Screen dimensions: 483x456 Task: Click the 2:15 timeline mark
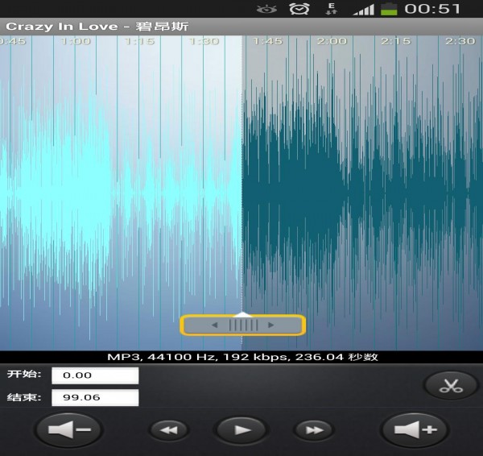(x=396, y=41)
